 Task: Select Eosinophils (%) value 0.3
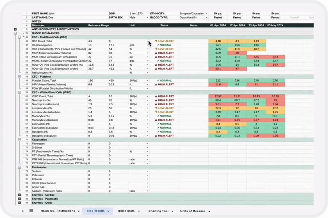pos(218,124)
